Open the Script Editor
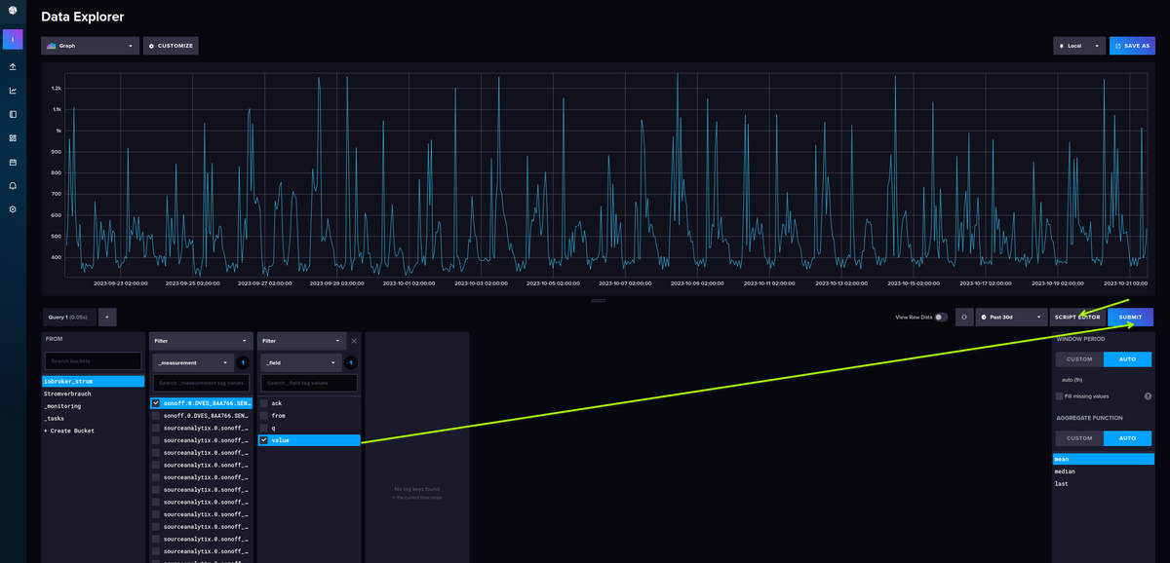This screenshot has width=1170, height=563. tap(1076, 318)
